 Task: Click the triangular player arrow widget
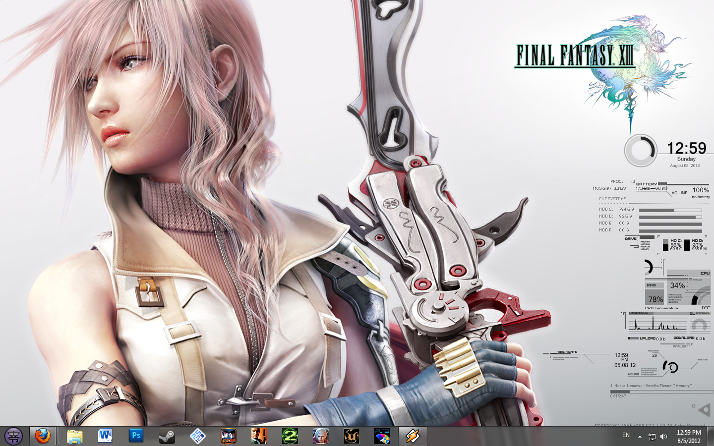click(x=704, y=410)
